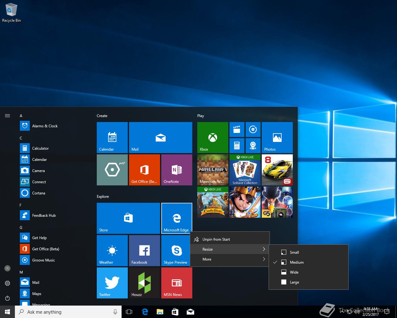
Task: Open the Resize submenu entry
Action: 230,249
